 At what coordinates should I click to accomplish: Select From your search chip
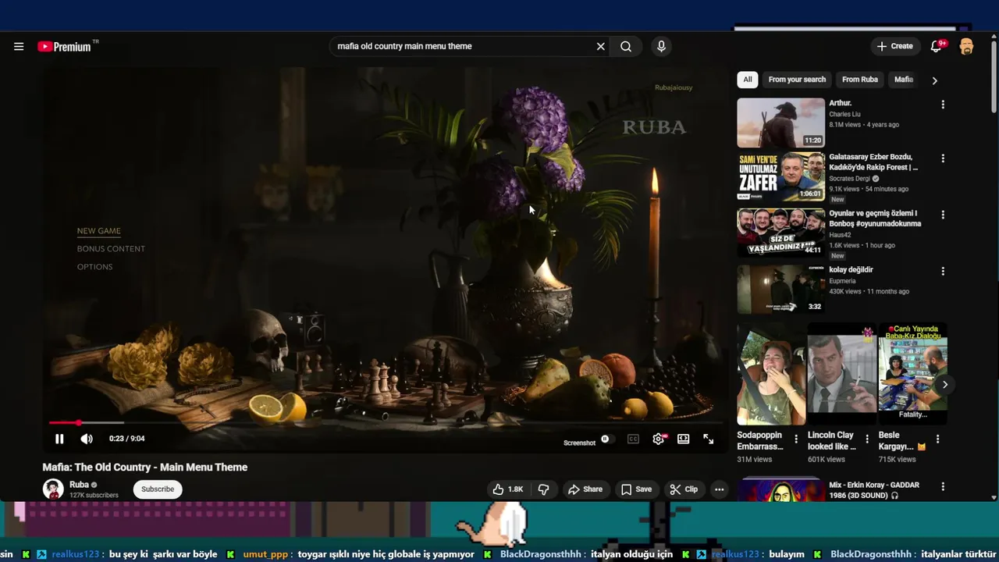[x=797, y=80]
